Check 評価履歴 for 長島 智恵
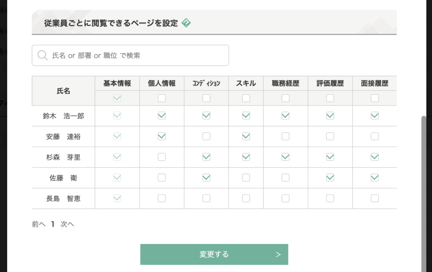 tap(330, 198)
